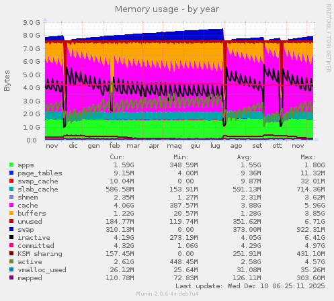Click the apps minimum value 348.59M
Image resolution: width=334 pixels, height=301 pixels.
coord(183,165)
